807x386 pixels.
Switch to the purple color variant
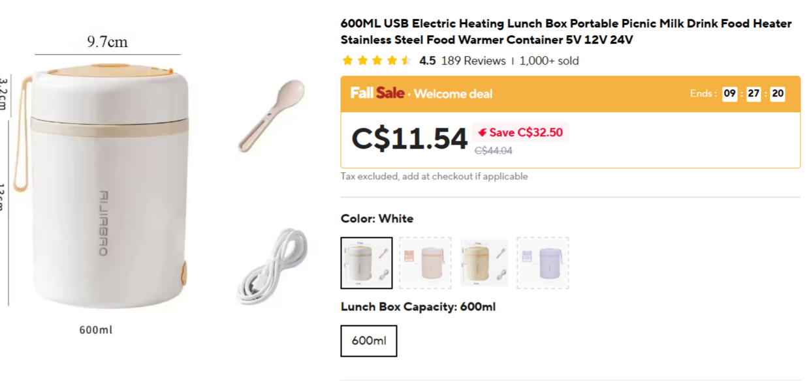(x=543, y=263)
